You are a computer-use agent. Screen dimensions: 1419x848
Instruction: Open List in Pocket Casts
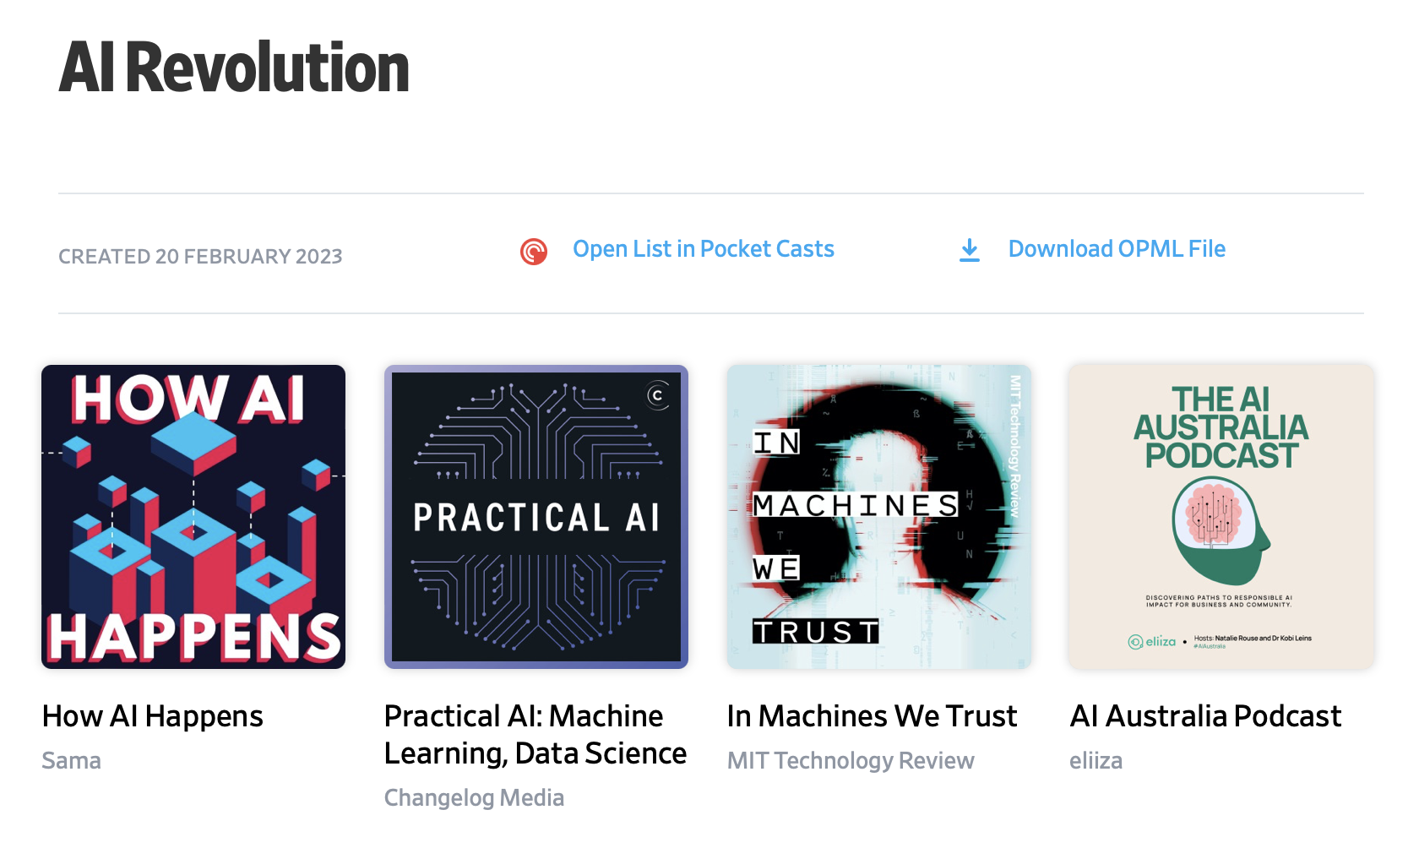click(703, 248)
